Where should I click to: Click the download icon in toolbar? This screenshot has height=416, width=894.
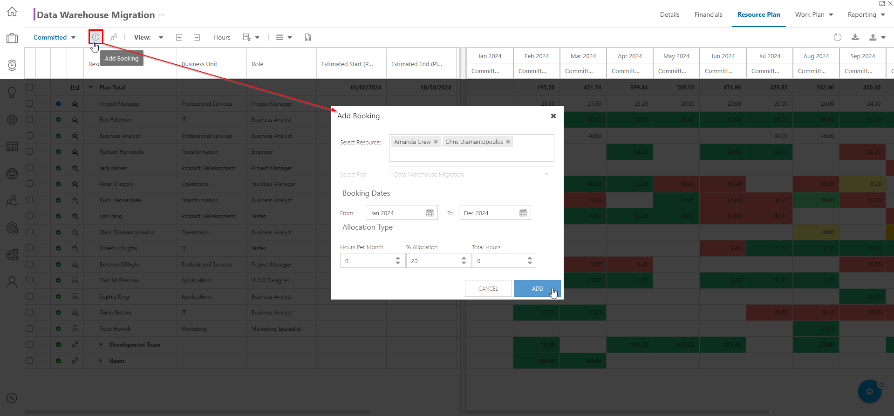point(855,37)
